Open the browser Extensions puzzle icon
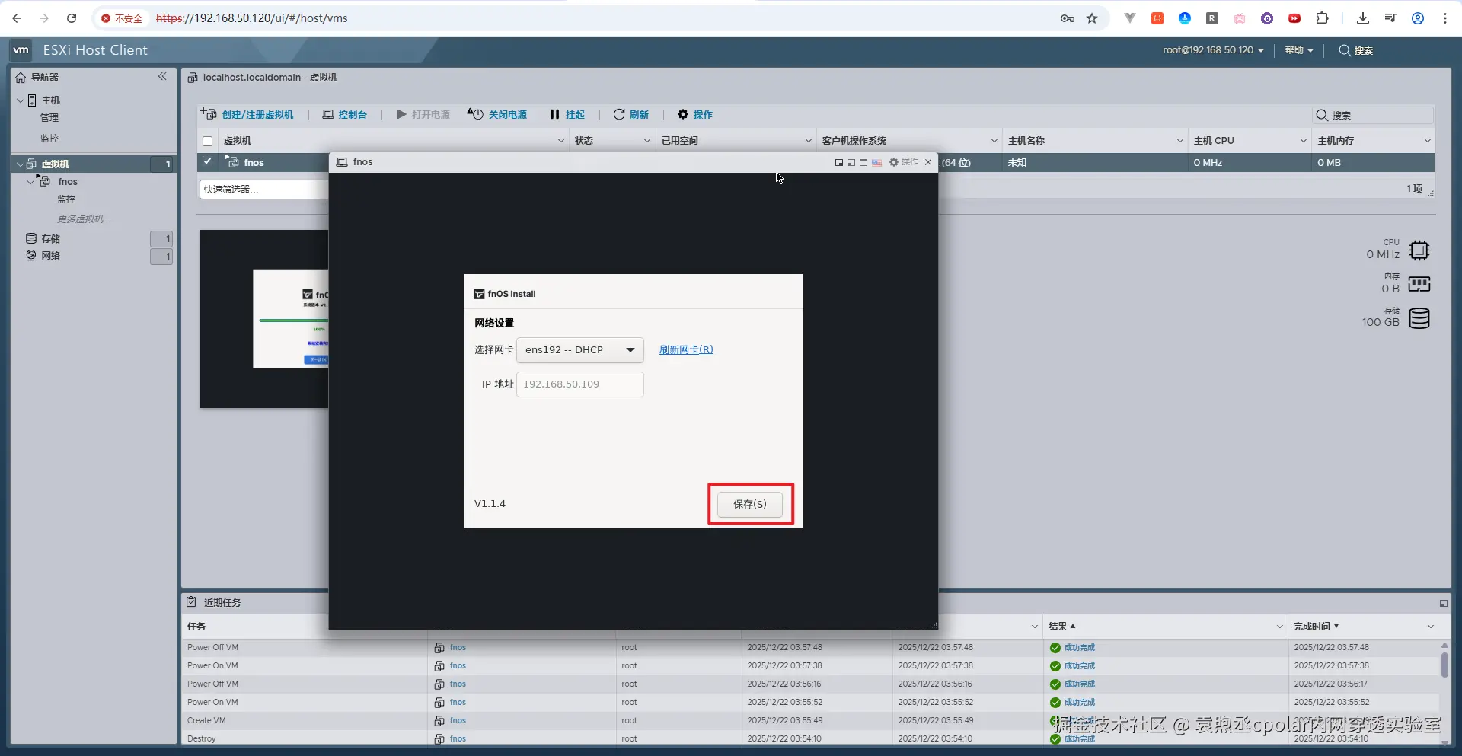This screenshot has width=1462, height=756. 1323,18
